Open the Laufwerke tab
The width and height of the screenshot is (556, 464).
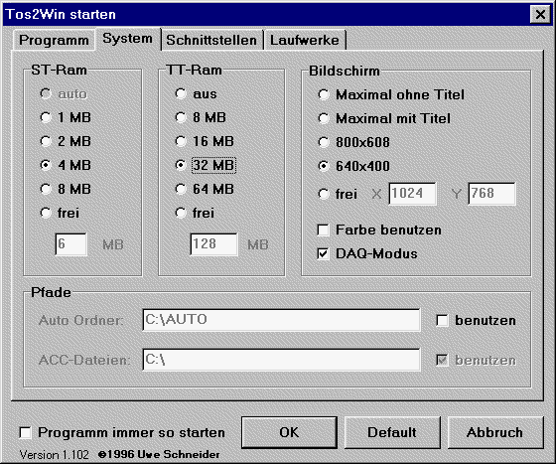[x=304, y=40]
